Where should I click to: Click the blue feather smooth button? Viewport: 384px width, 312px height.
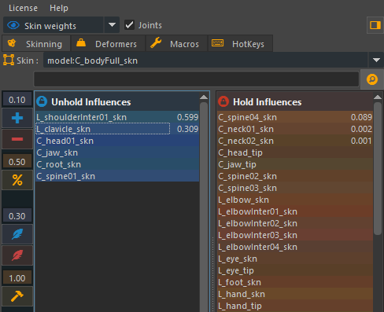pyautogui.click(x=17, y=234)
